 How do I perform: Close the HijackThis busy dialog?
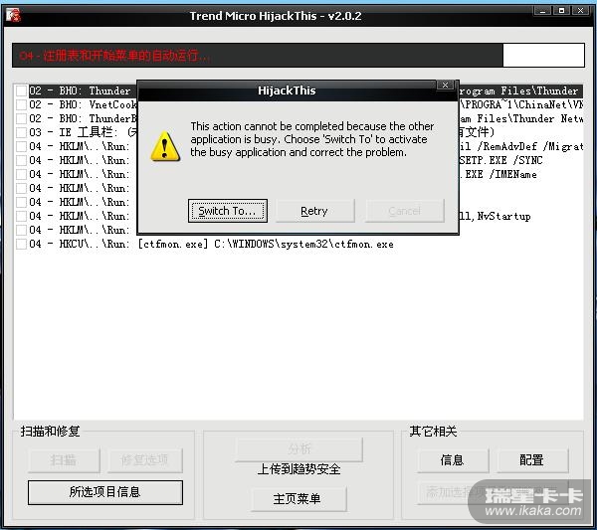pos(445,85)
